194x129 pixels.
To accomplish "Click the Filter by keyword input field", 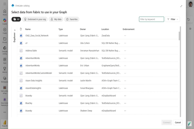I will pos(151,19).
